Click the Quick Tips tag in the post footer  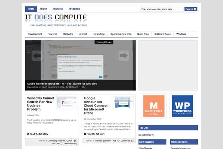71,140
